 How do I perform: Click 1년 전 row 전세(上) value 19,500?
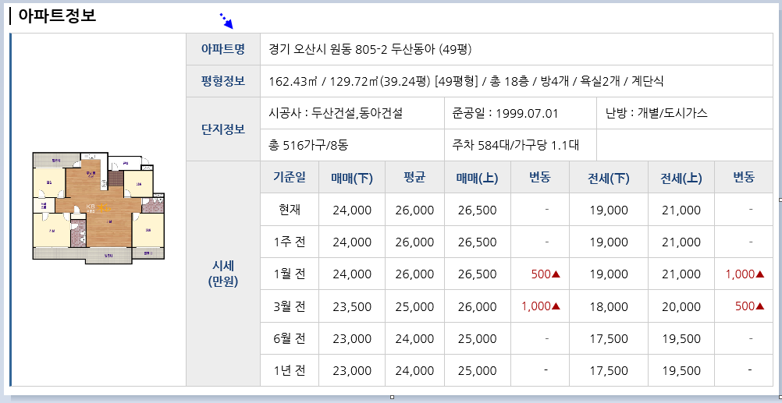click(681, 370)
